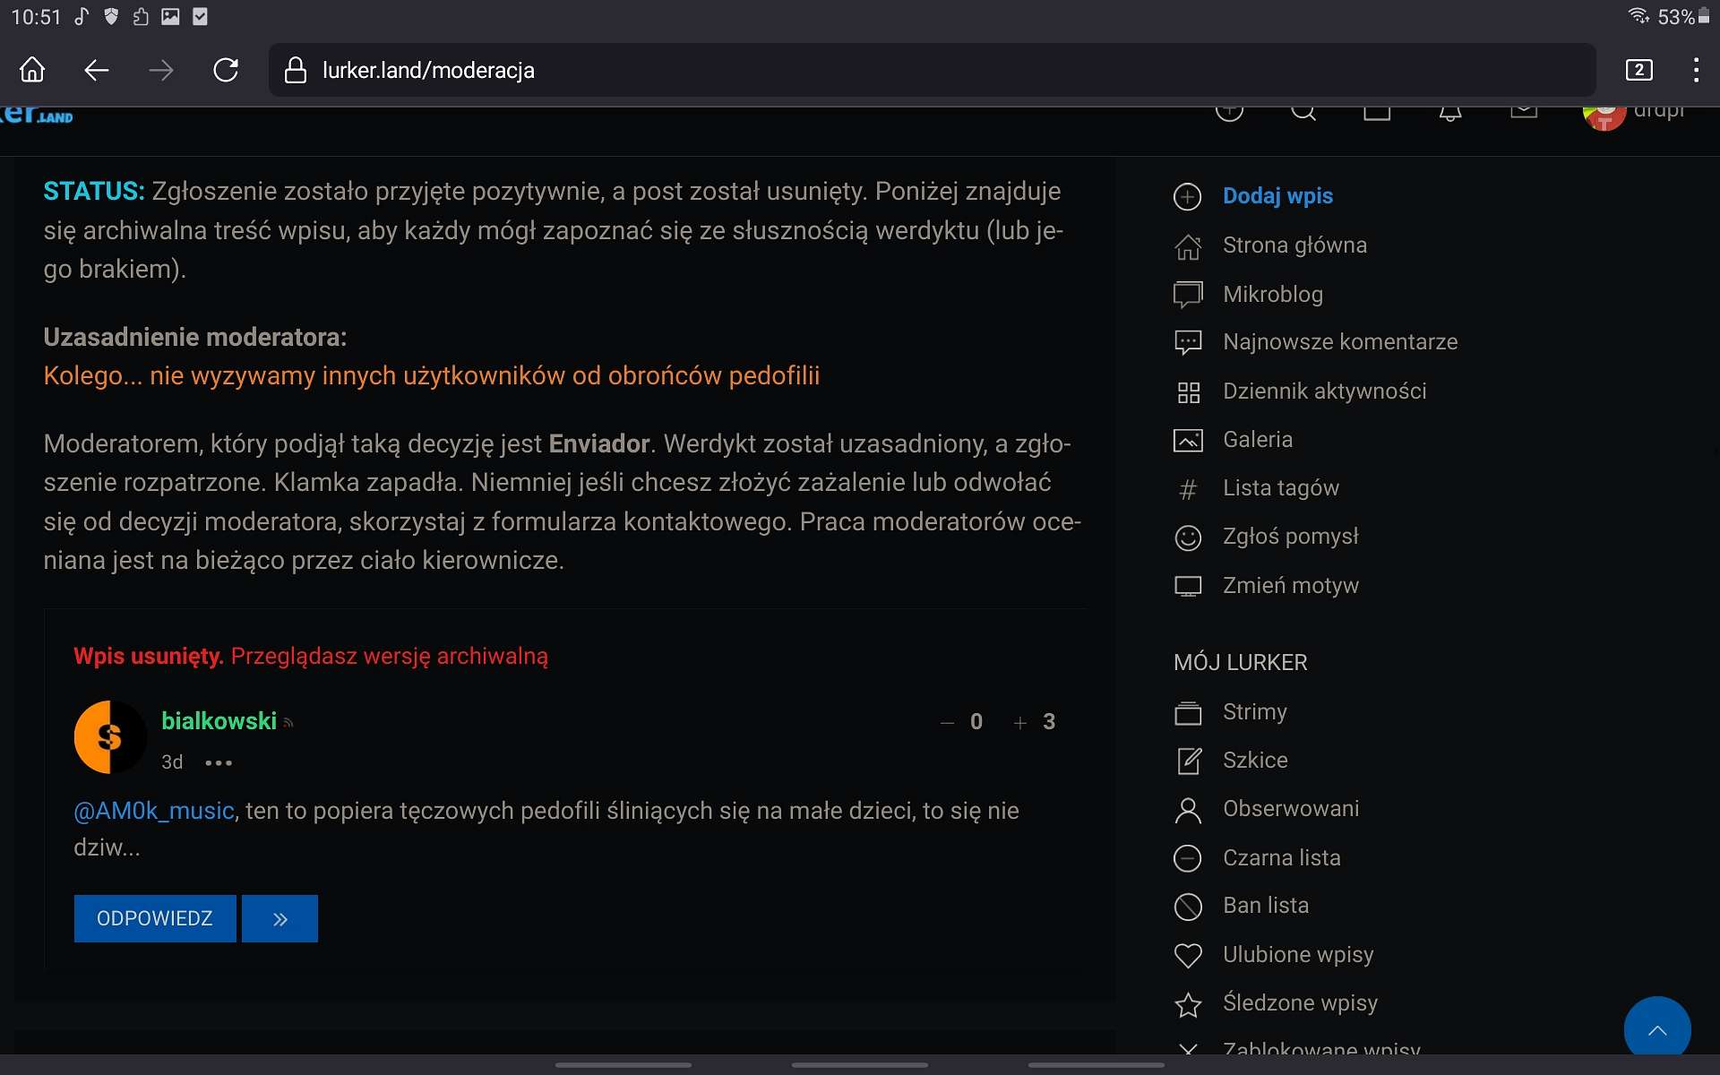Image resolution: width=1720 pixels, height=1075 pixels.
Task: Go to Strona główna
Action: coord(1294,245)
